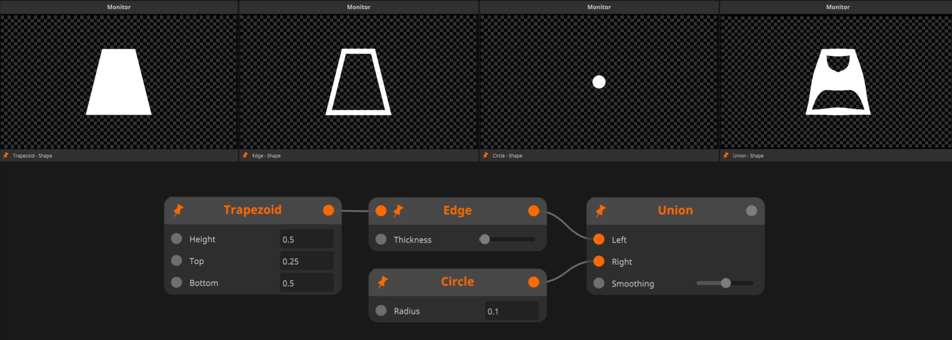The width and height of the screenshot is (952, 340).
Task: Click the Trapezoid Height input port
Action: click(177, 238)
